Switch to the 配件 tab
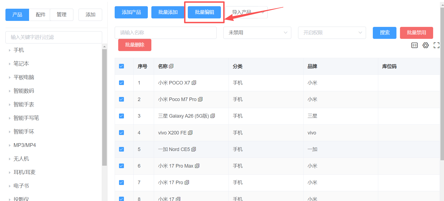 coord(40,15)
